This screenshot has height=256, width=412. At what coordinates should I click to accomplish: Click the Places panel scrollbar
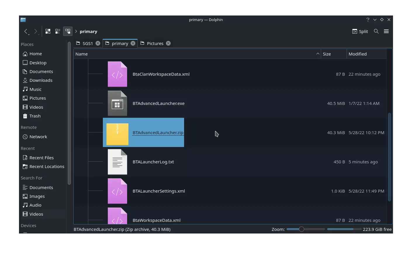click(69, 113)
